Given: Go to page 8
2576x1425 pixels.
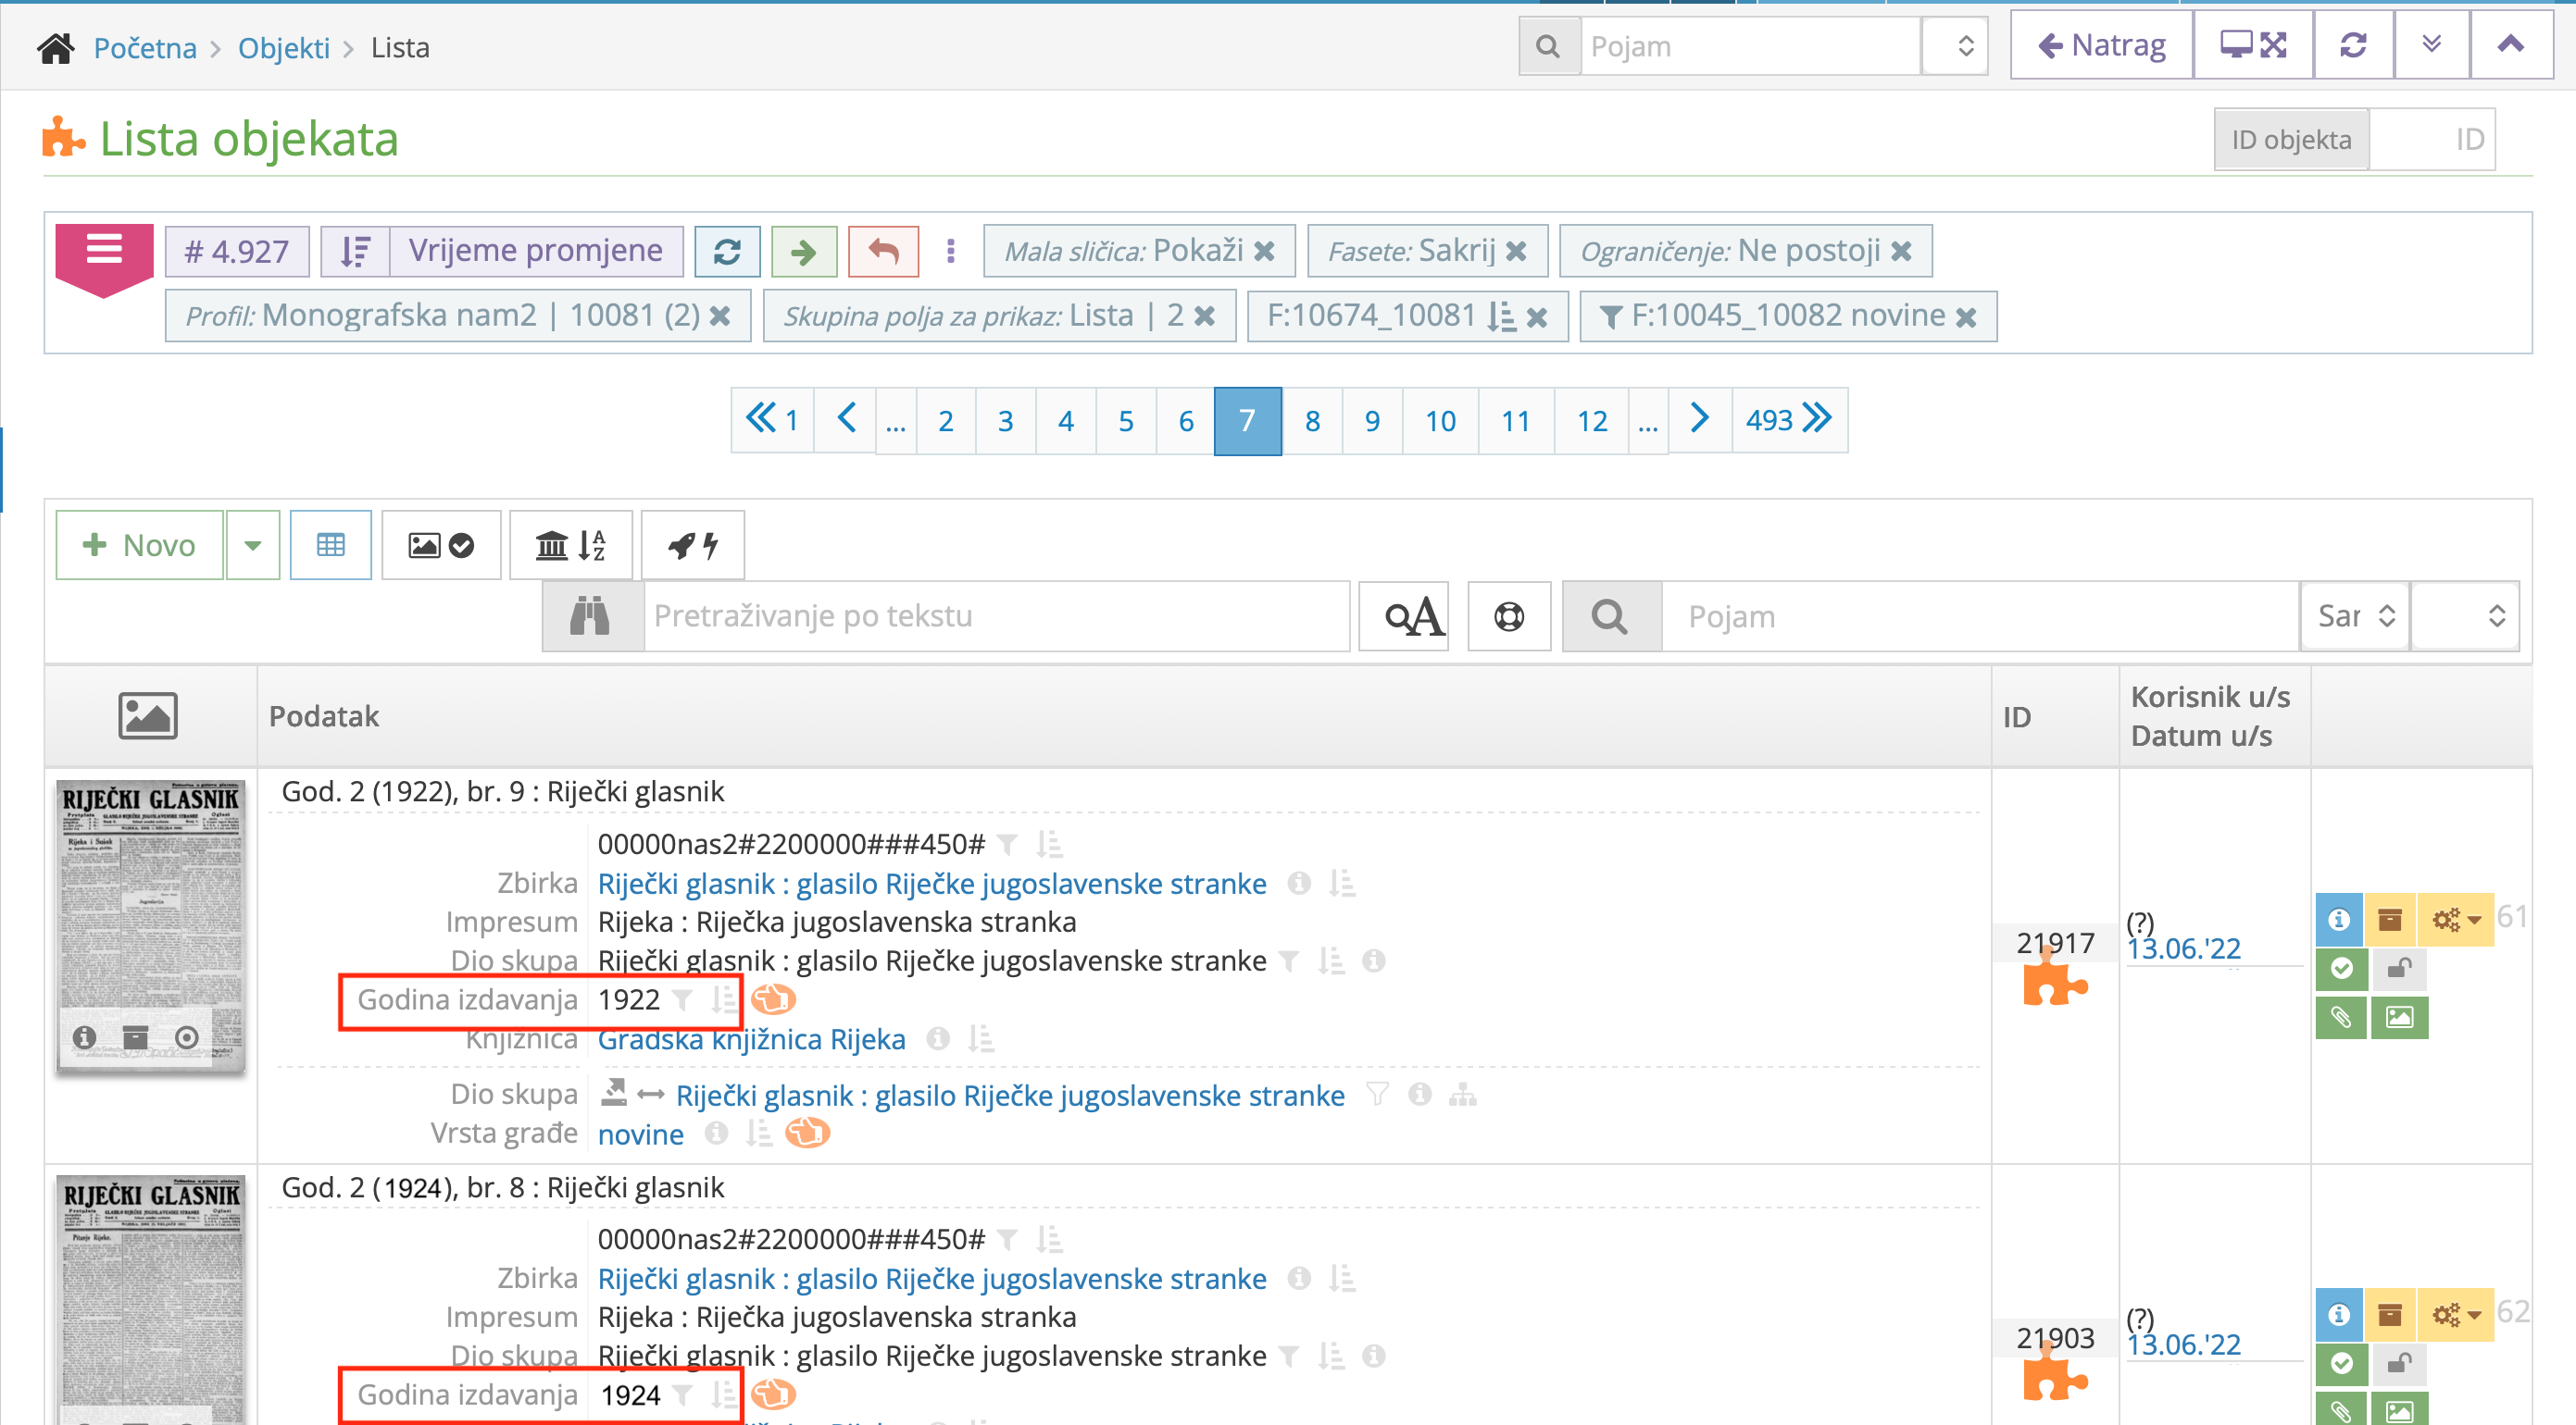Looking at the screenshot, I should (x=1312, y=420).
